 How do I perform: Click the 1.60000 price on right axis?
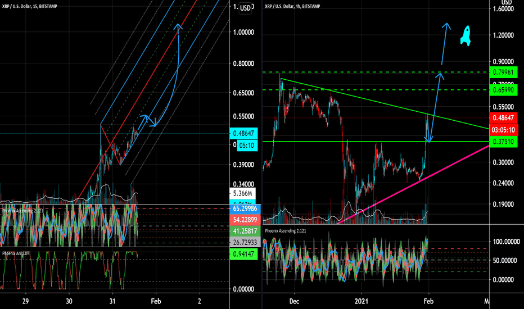503,9
